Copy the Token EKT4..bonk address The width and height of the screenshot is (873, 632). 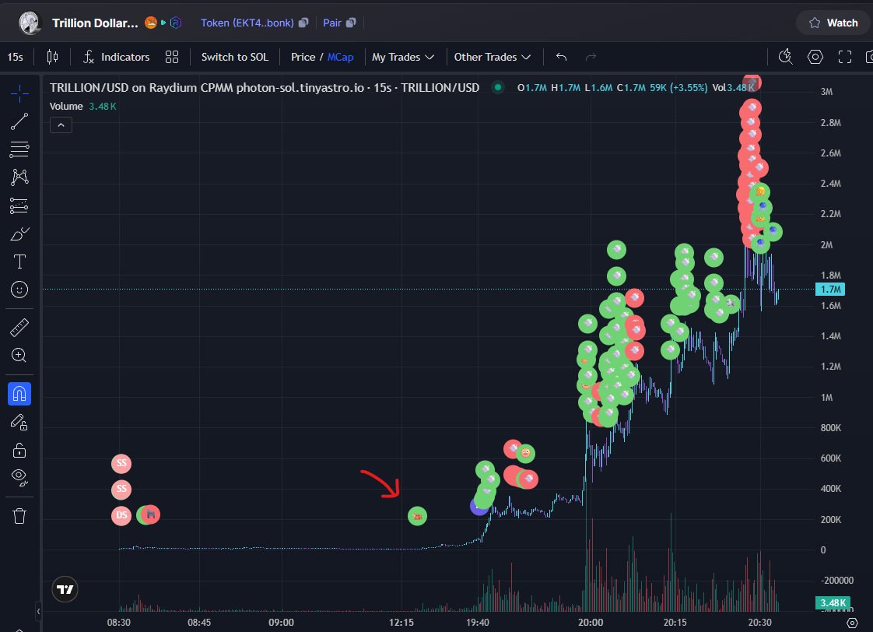point(303,23)
